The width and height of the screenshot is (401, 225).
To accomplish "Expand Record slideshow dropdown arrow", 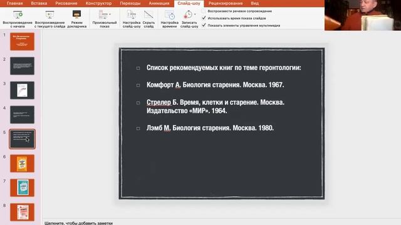I will [x=195, y=14].
